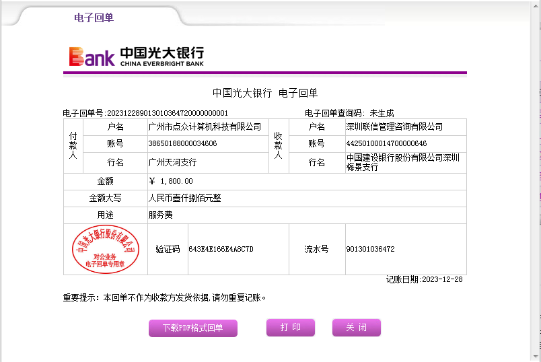
Task: Click the 电子回单查询码 未生成 text
Action: [x=349, y=113]
